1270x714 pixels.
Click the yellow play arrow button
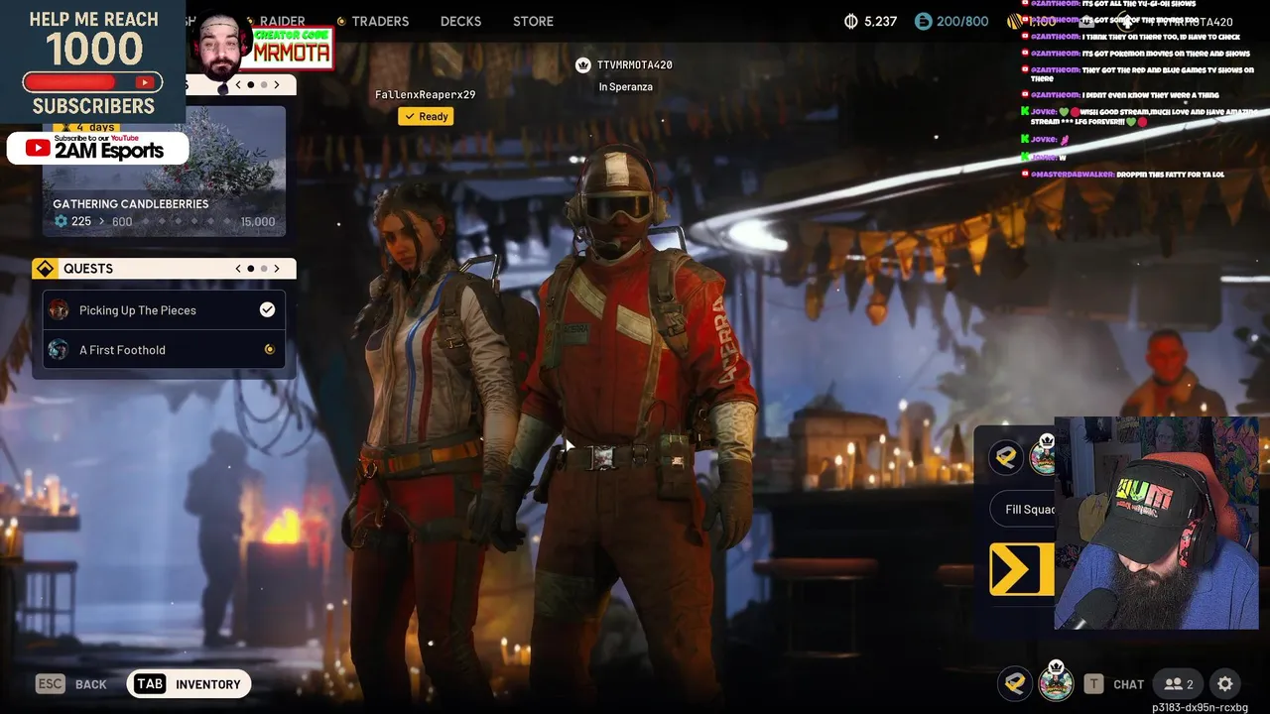(1021, 569)
